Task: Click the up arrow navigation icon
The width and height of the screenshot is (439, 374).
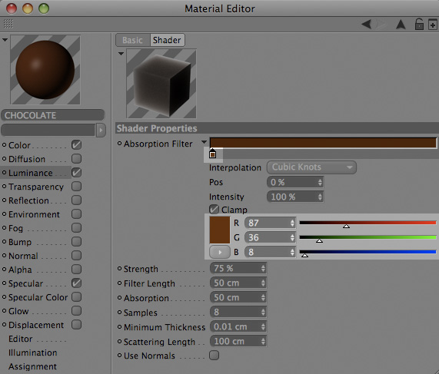Action: pyautogui.click(x=401, y=25)
